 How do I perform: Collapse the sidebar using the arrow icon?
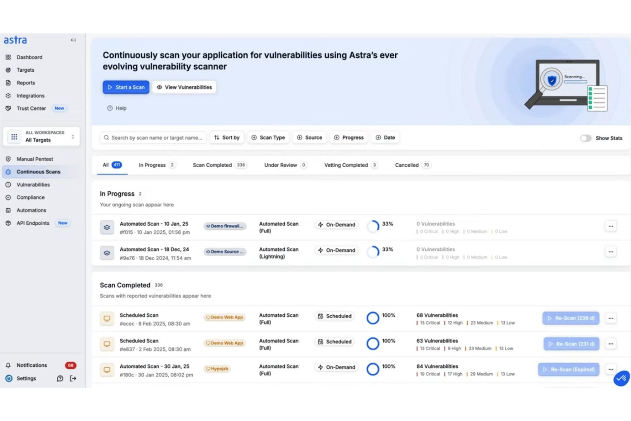point(73,40)
